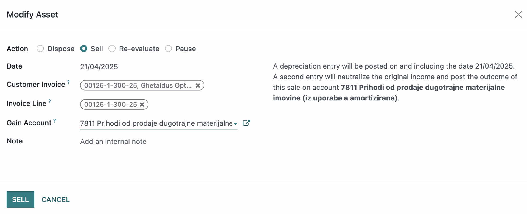527x214 pixels.
Task: Edit the Date field 21/04/2025
Action: point(99,67)
